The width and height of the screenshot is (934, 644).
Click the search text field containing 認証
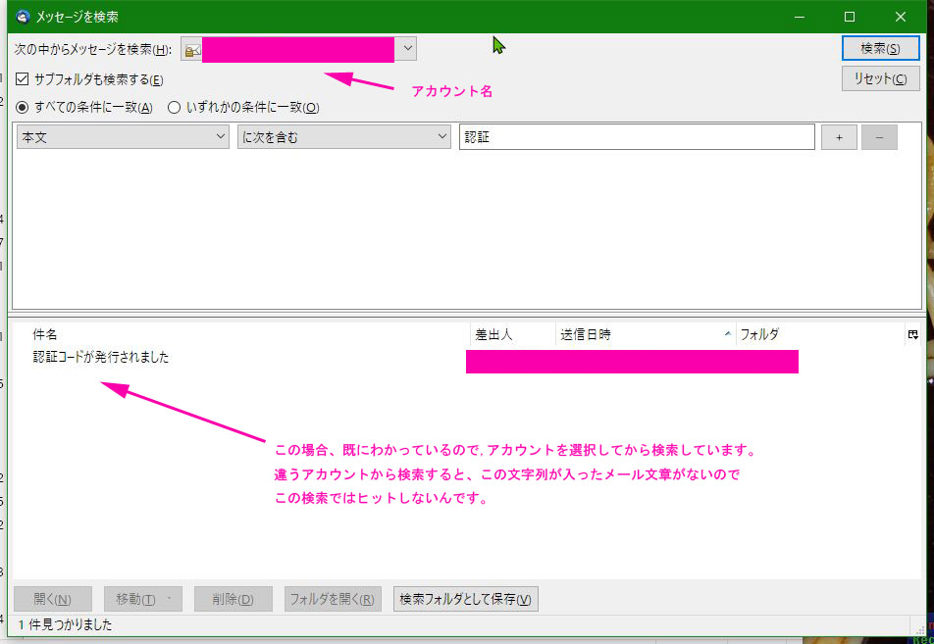point(636,138)
